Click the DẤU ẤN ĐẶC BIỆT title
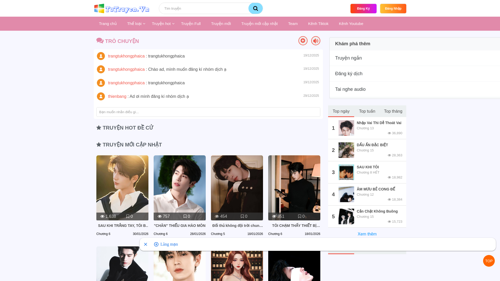500x281 pixels. pos(372,145)
